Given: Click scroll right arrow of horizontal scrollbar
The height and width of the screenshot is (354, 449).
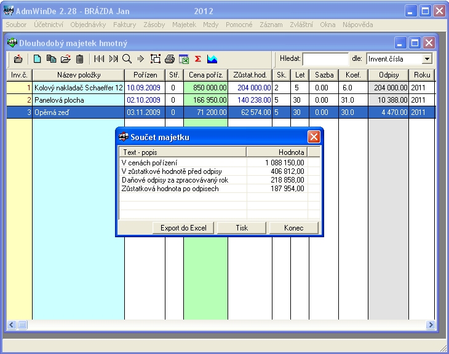Looking at the screenshot, I should coord(431,325).
